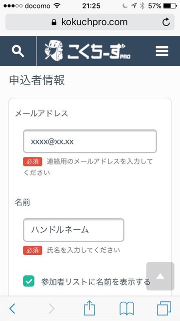Screen dimensions: 180x321
Task: Tap the clock in status bar
Action: [x=91, y=6]
